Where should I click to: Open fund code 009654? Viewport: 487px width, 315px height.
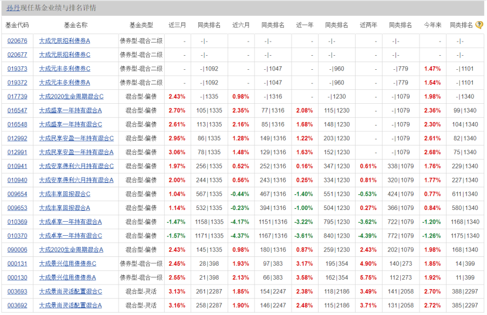pyautogui.click(x=18, y=194)
